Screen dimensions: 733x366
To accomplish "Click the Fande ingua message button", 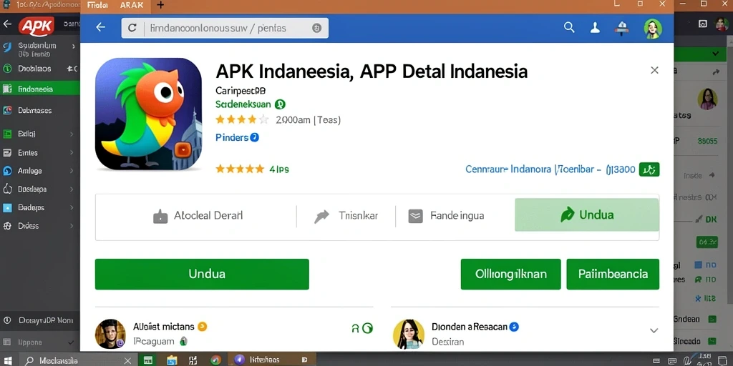I will (x=446, y=216).
